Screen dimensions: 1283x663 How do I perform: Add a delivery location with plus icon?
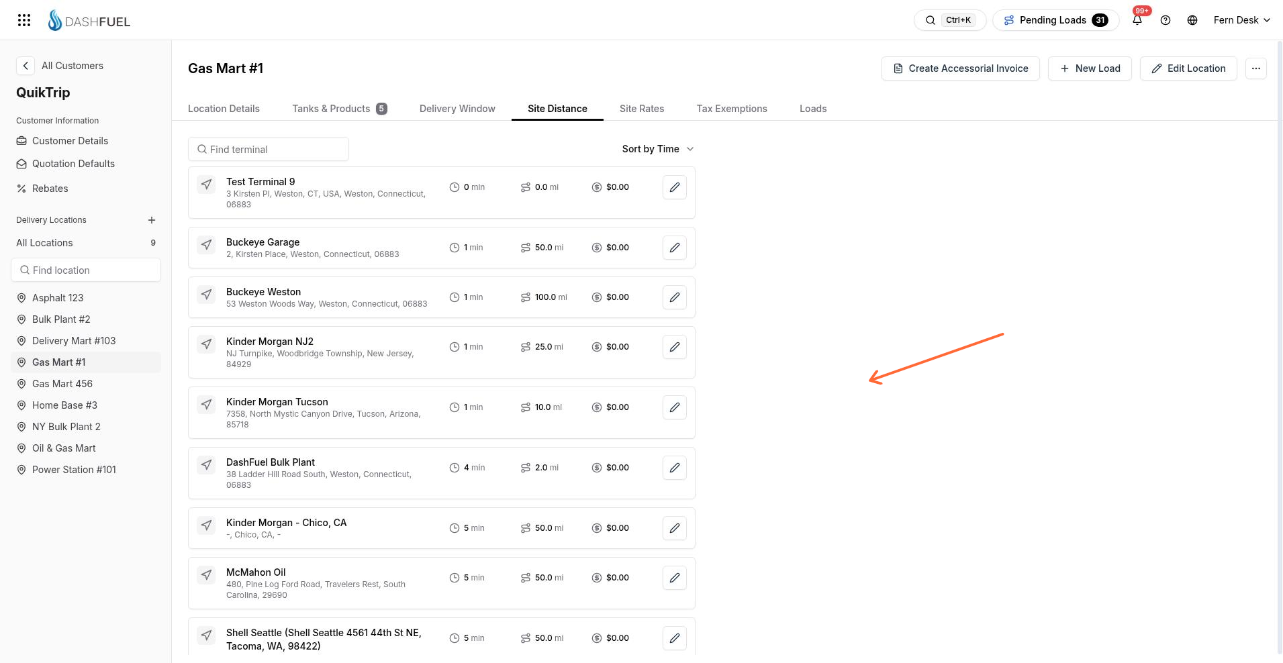[152, 220]
